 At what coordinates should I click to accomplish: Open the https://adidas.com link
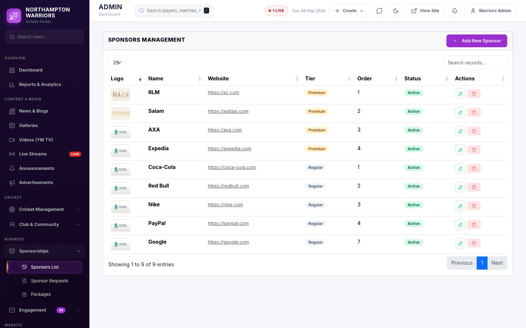coord(228,111)
